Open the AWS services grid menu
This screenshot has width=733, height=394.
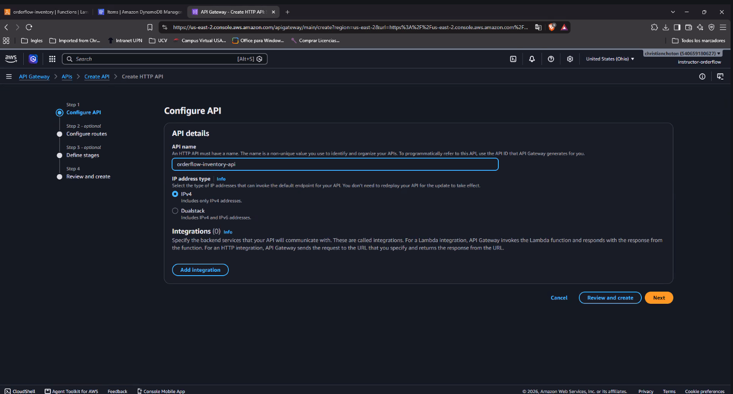52,59
